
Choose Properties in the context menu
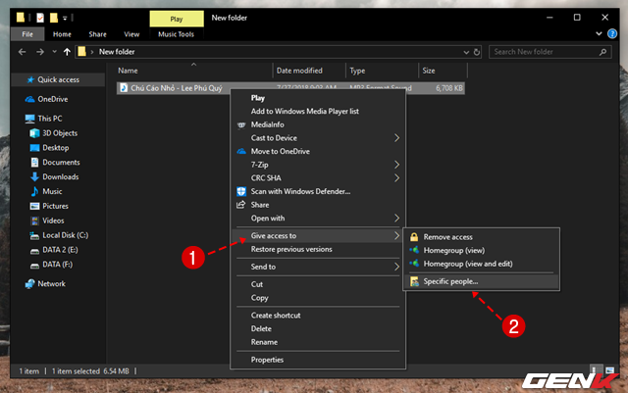click(267, 360)
